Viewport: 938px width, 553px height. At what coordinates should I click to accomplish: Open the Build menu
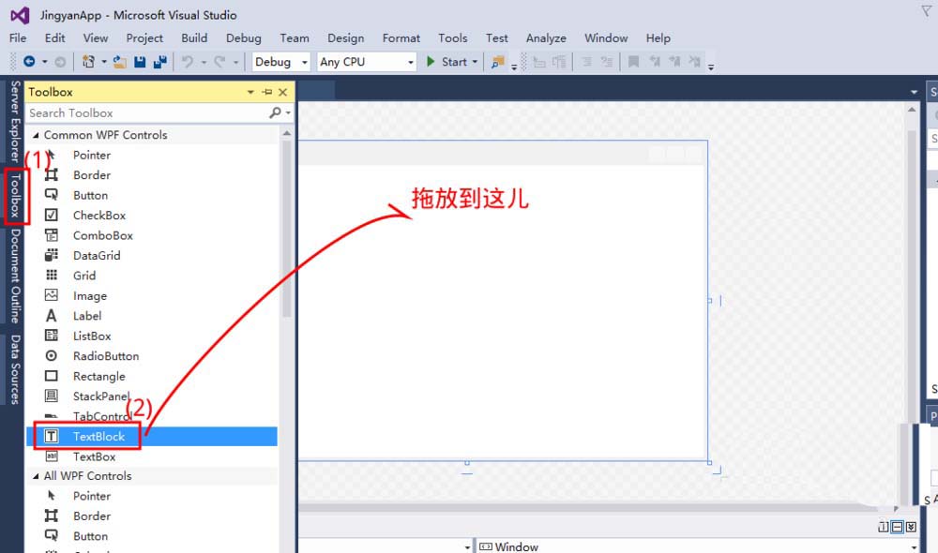pyautogui.click(x=194, y=37)
